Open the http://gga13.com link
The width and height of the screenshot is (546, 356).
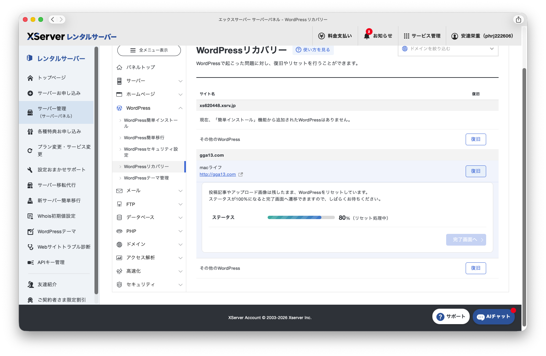click(218, 174)
